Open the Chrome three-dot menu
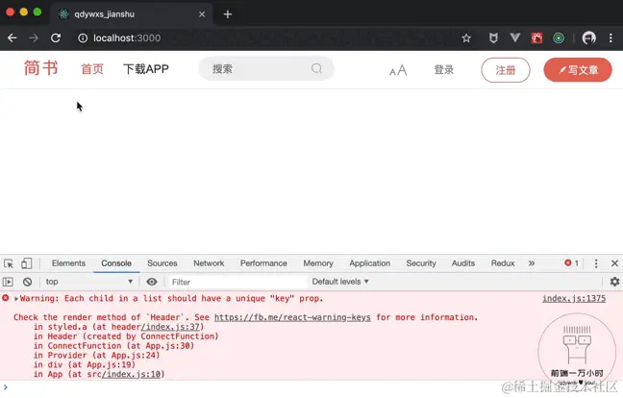Image resolution: width=623 pixels, height=398 pixels. tap(611, 38)
